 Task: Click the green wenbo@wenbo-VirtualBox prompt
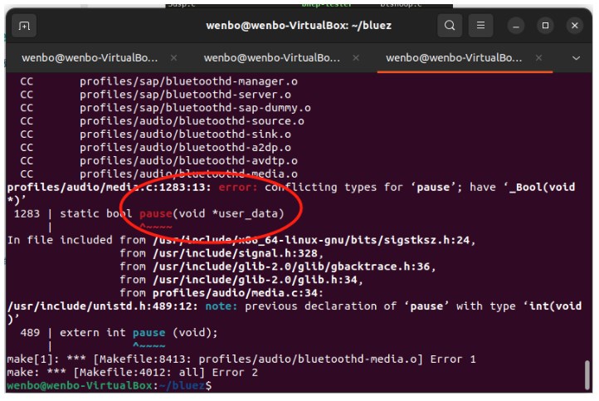click(x=80, y=386)
